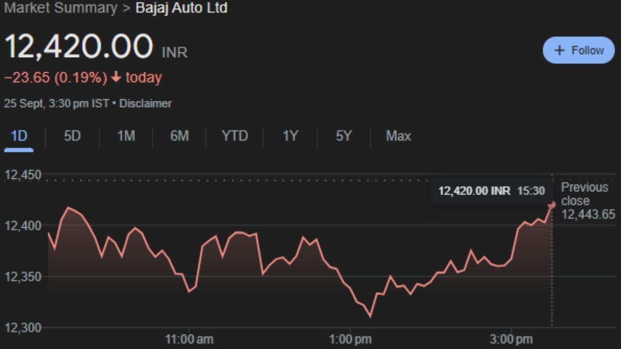The width and height of the screenshot is (621, 349).
Task: Click the INR currency label
Action: (x=175, y=53)
